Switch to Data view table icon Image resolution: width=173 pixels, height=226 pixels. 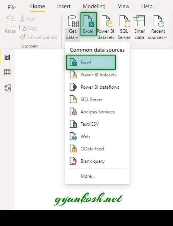click(x=7, y=73)
